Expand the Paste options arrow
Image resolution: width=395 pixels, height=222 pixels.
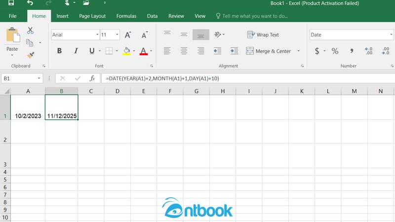click(12, 55)
